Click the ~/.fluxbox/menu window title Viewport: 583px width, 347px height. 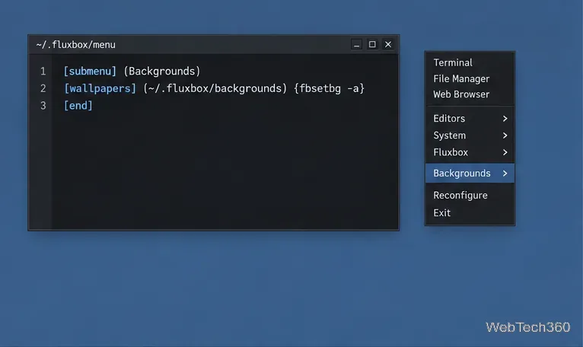pos(76,45)
